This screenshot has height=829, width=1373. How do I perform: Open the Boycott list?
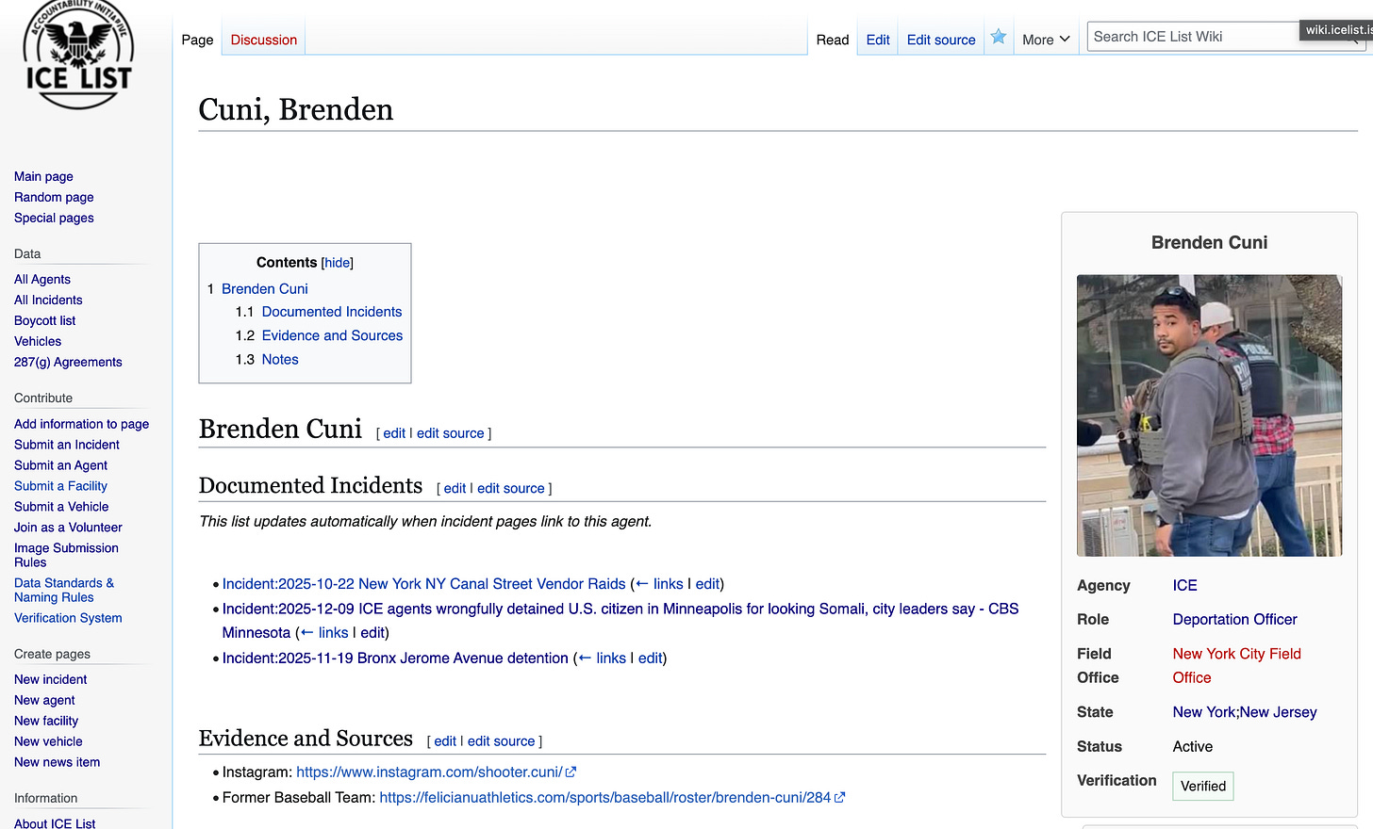click(44, 320)
